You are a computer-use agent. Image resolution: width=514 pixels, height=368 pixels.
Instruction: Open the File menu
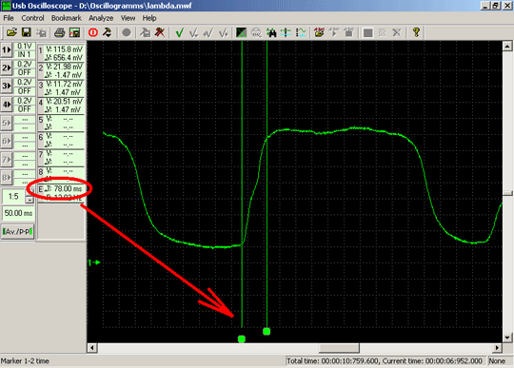9,18
